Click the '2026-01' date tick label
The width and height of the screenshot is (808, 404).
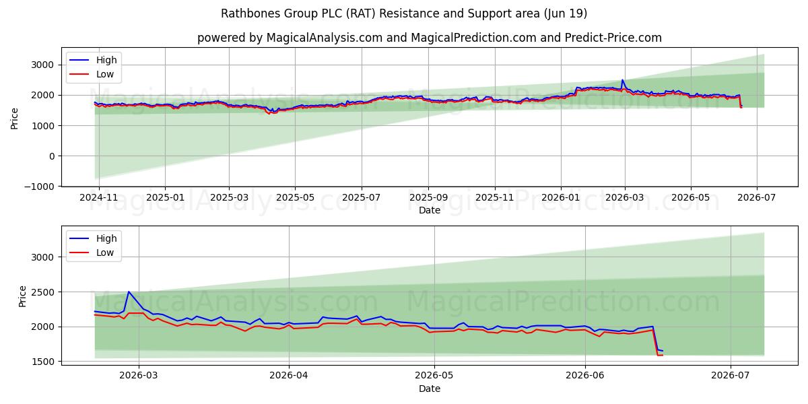(560, 198)
